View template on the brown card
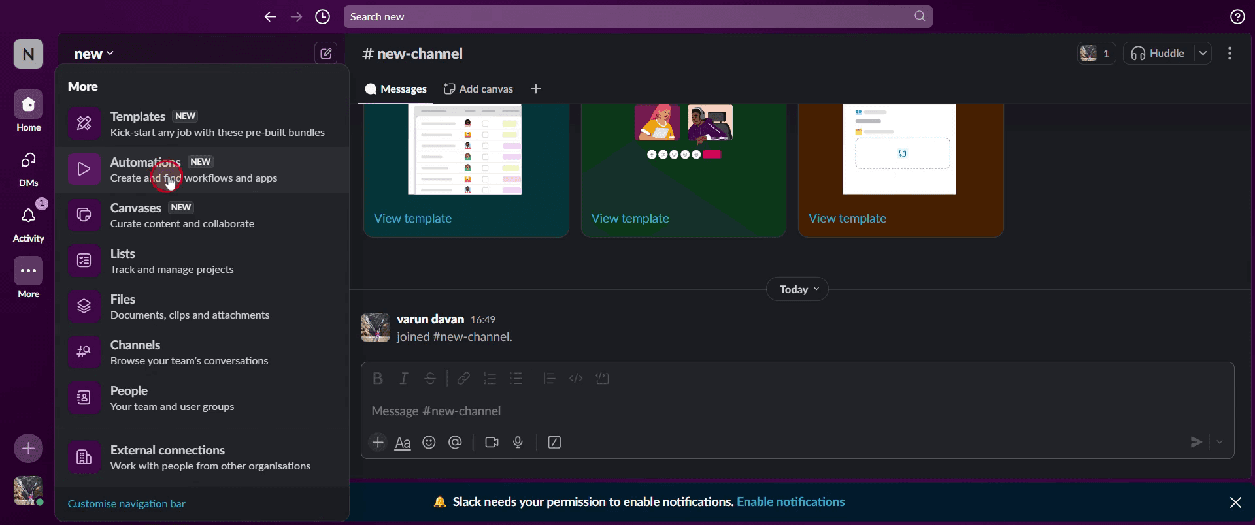Image resolution: width=1255 pixels, height=525 pixels. pyautogui.click(x=847, y=218)
